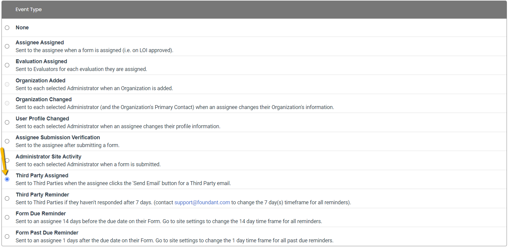Image resolution: width=509 pixels, height=251 pixels.
Task: Click the Assignee Assigned label text
Action: pyautogui.click(x=40, y=43)
